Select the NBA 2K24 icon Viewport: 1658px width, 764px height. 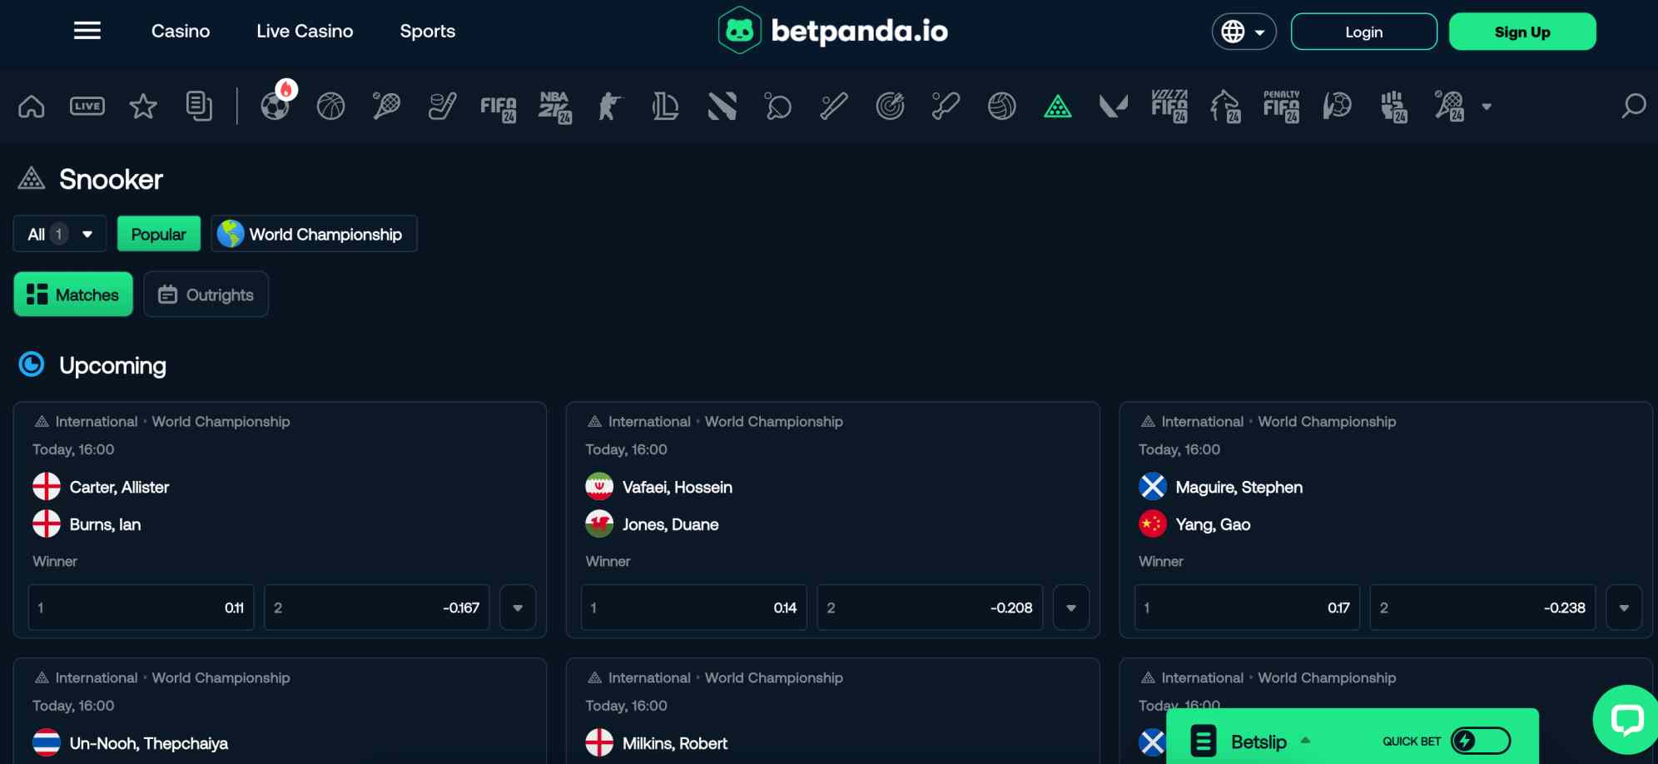[554, 107]
